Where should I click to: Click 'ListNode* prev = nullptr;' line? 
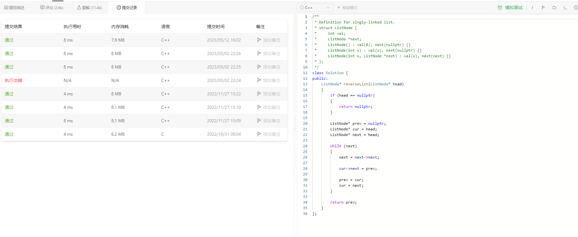358,124
